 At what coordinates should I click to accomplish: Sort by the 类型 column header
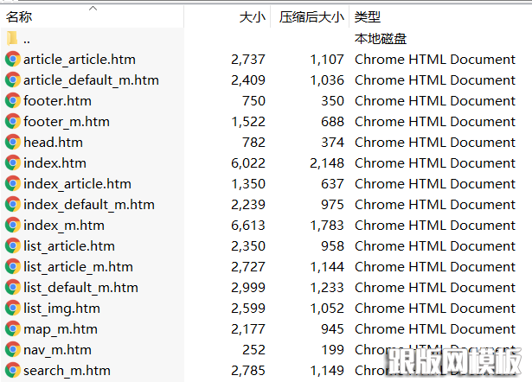pos(368,16)
